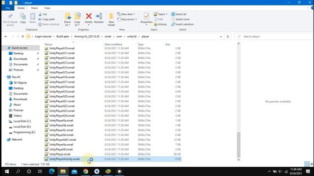Click file list scroll down arrow
Viewport: 314px width, 176px height.
[238, 159]
